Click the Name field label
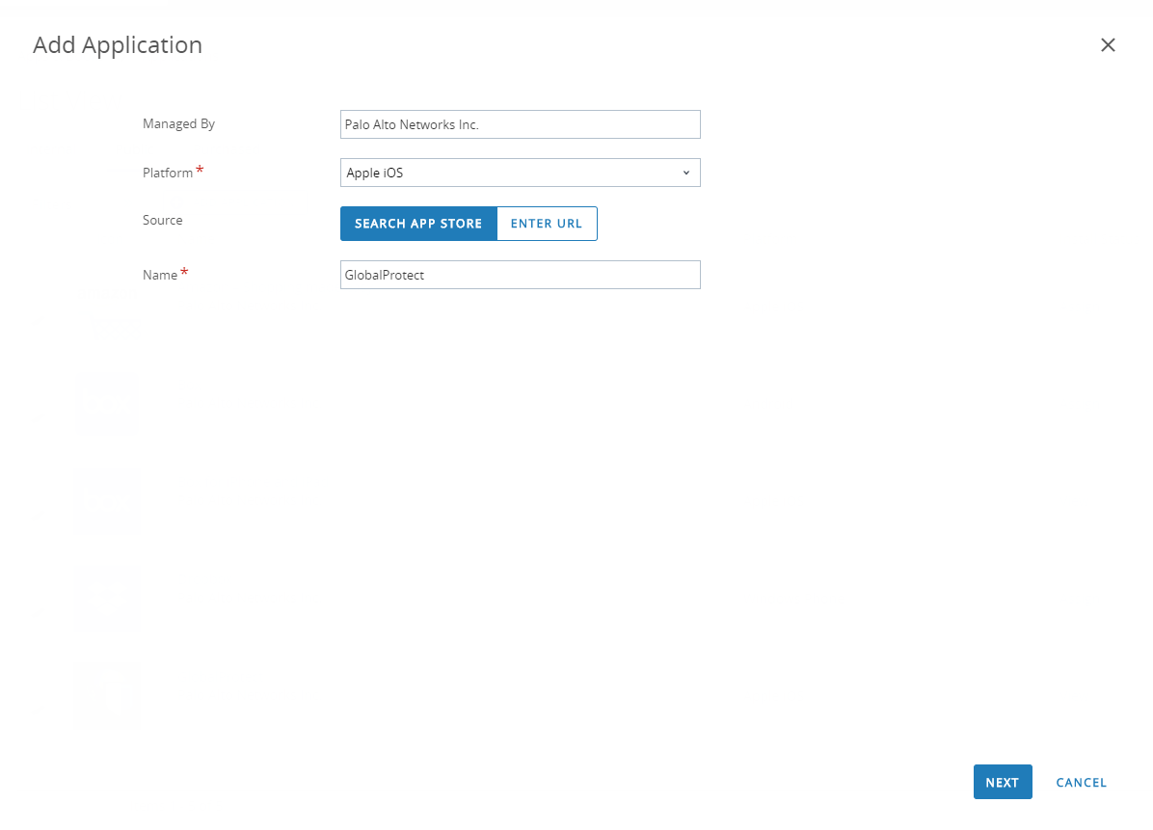Viewport: 1153px width, 830px height. click(160, 276)
